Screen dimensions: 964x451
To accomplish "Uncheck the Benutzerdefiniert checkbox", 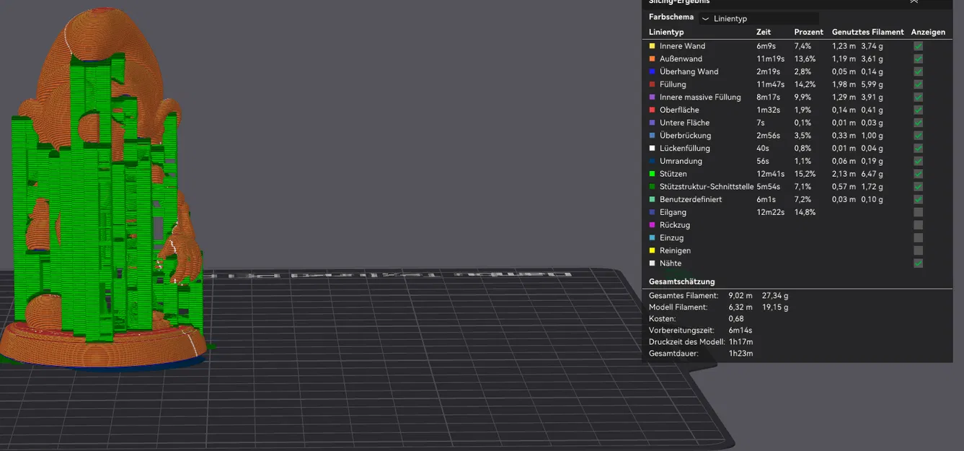I will (x=918, y=199).
